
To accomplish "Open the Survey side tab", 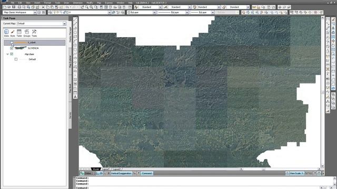I will coord(70,115).
